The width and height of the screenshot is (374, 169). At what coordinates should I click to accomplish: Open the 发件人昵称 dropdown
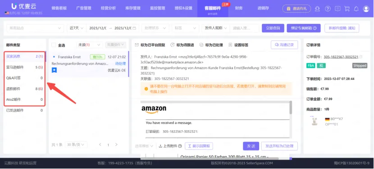click(x=216, y=28)
